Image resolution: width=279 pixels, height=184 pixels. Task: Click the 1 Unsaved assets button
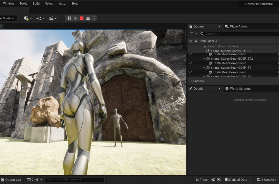pos(267,179)
